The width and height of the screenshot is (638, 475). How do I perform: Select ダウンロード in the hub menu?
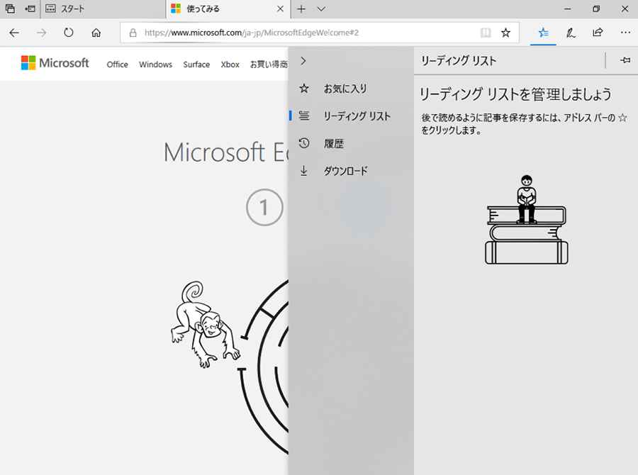pyautogui.click(x=351, y=171)
